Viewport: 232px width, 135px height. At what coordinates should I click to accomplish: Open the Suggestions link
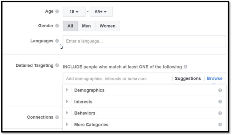tap(188, 78)
